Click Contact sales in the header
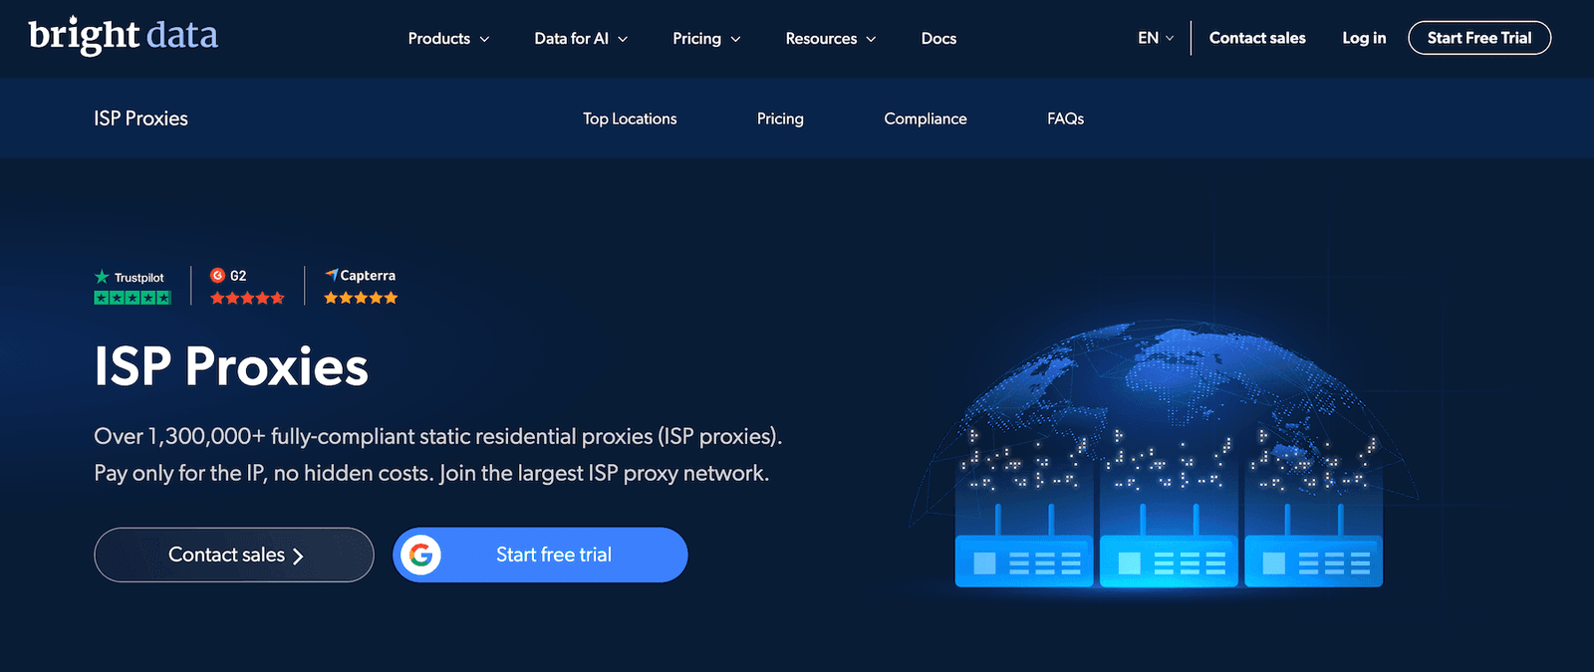Screen dimensions: 1594x672 tap(1257, 38)
